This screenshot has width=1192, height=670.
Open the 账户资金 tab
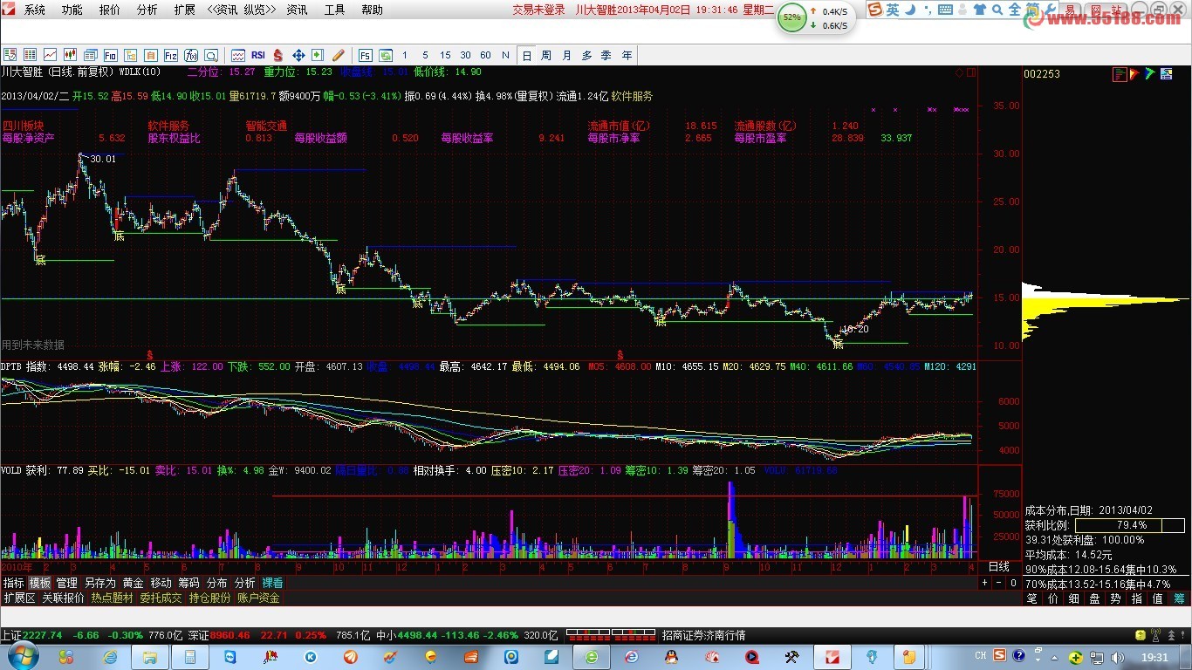258,598
